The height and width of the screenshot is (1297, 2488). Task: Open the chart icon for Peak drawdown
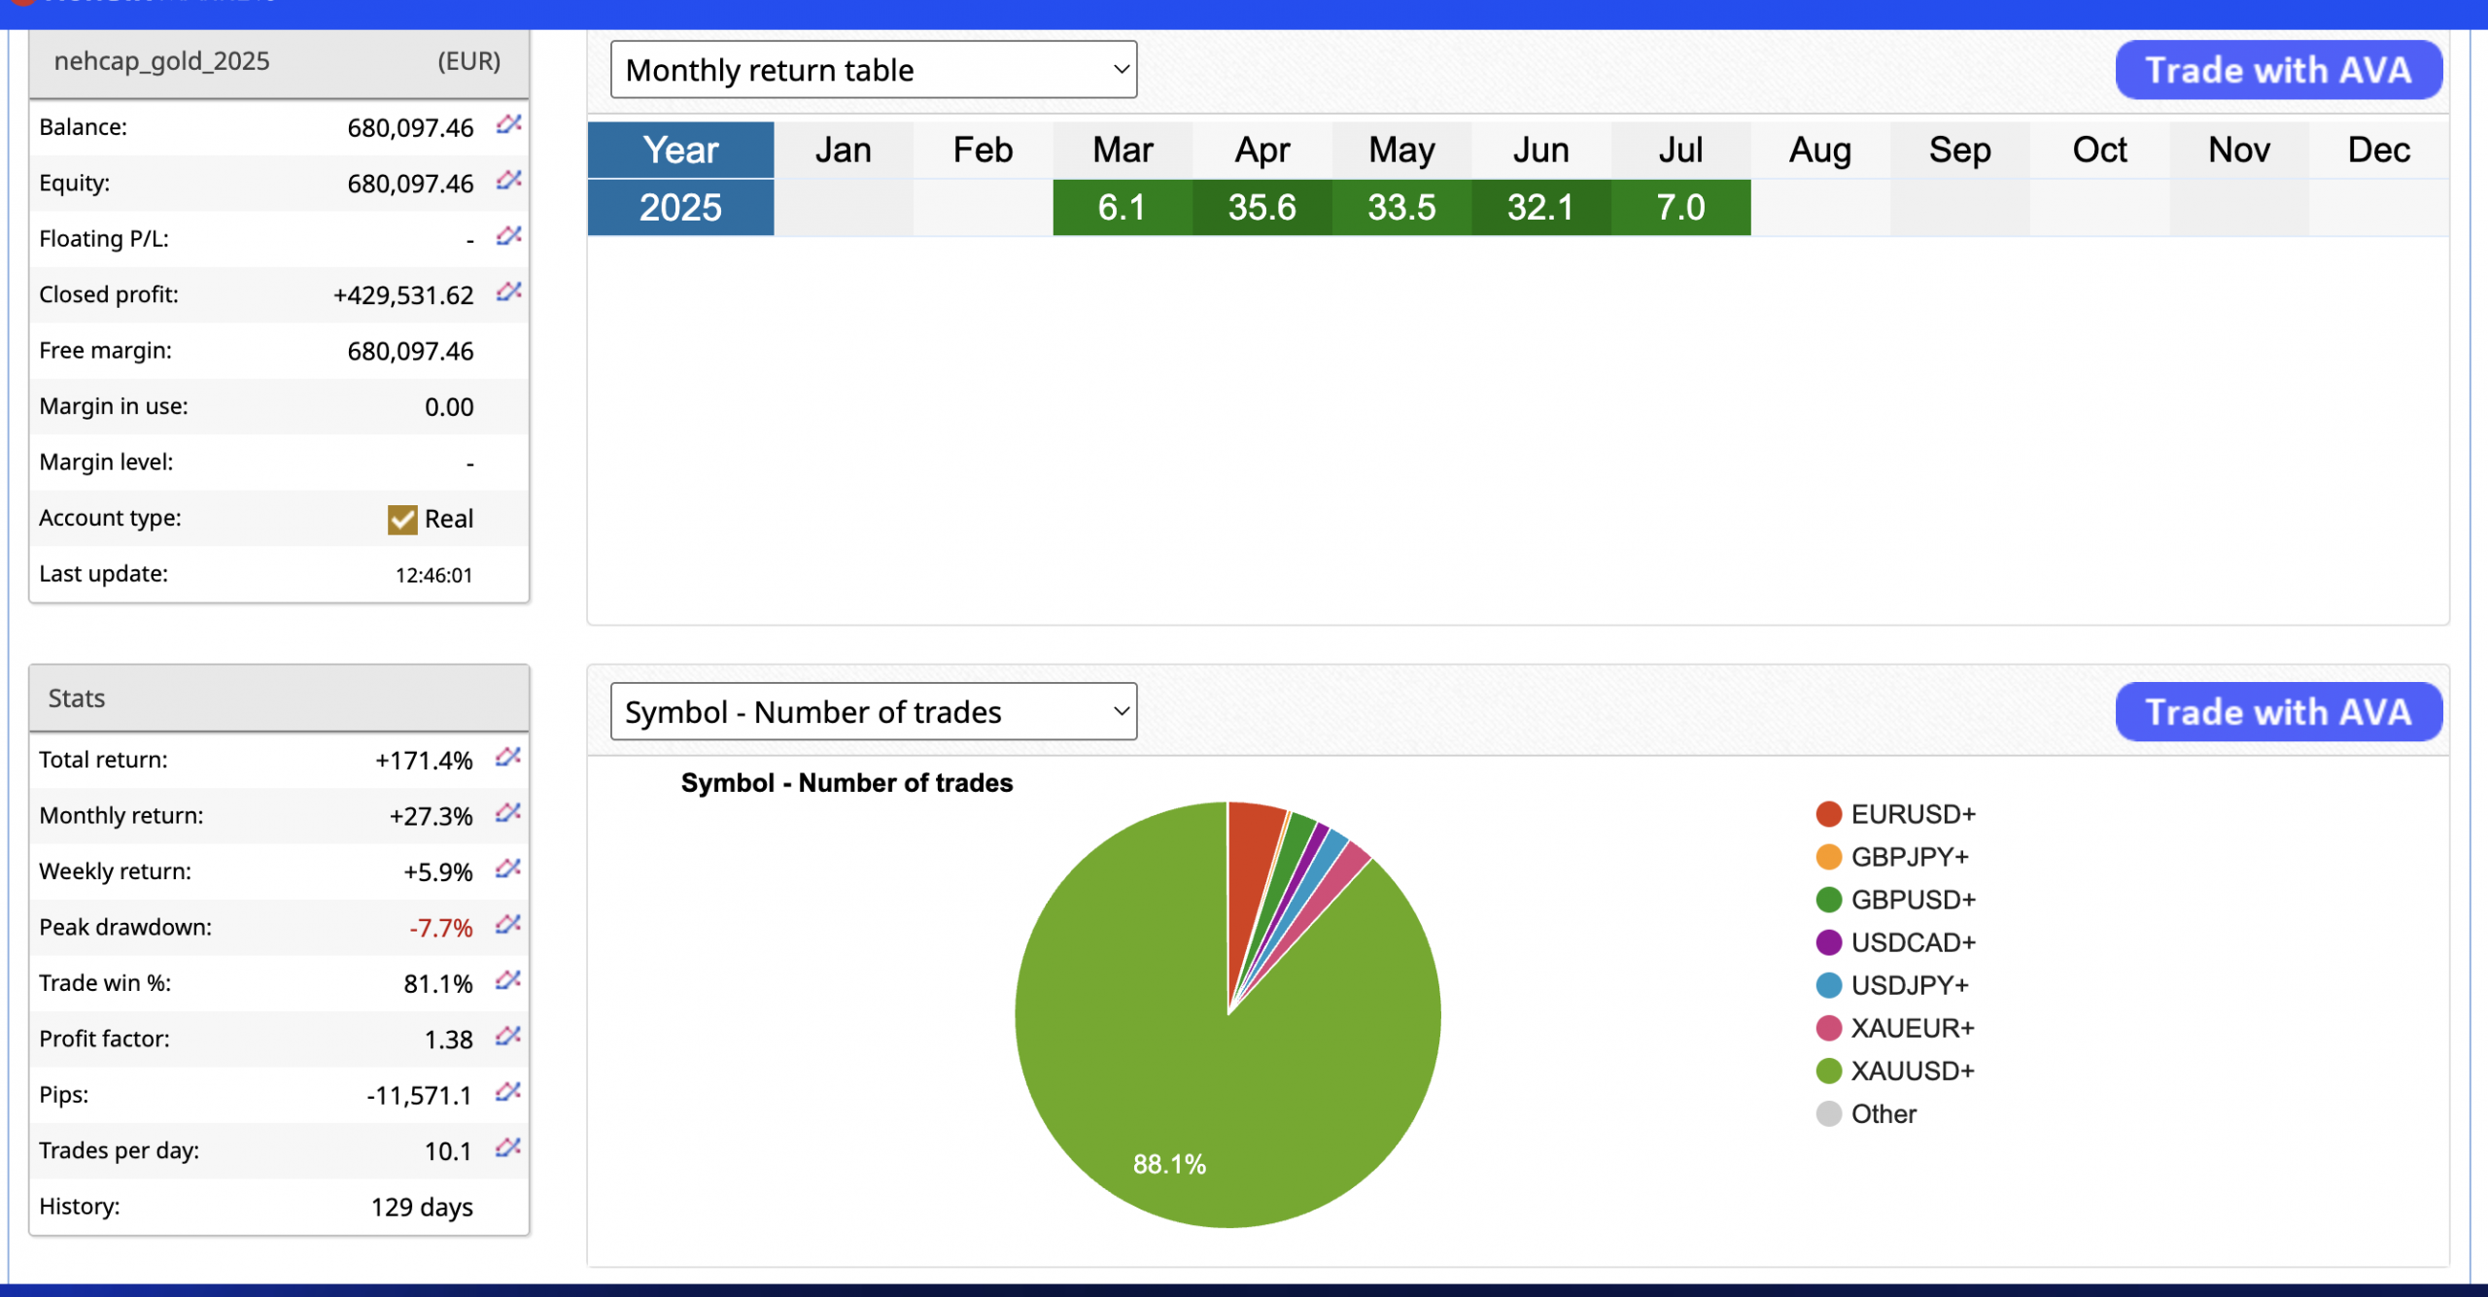coord(507,925)
